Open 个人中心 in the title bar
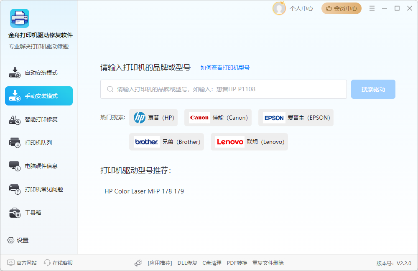The height and width of the screenshot is (271, 418). [301, 8]
